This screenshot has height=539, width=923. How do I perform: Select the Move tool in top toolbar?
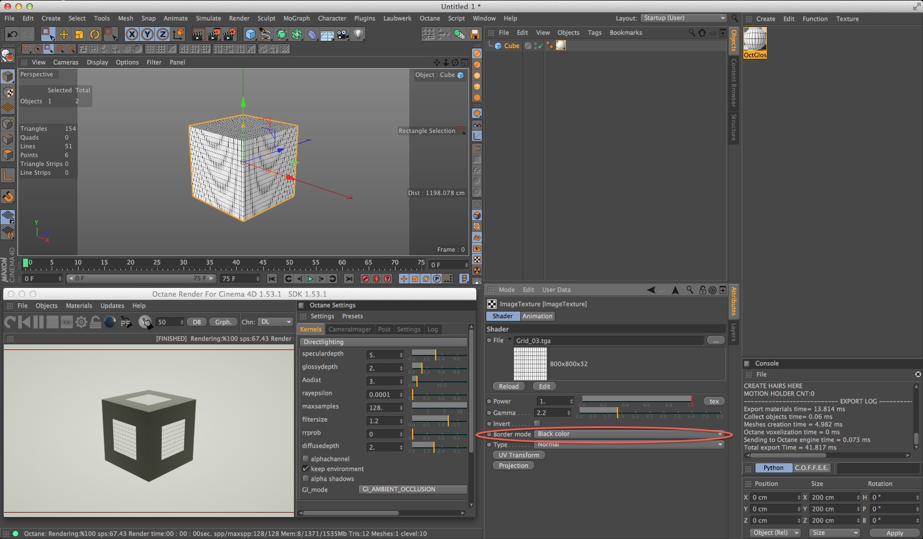click(64, 35)
